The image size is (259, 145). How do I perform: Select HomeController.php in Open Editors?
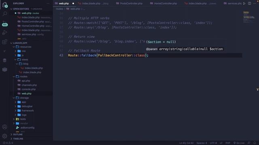coord(32,26)
